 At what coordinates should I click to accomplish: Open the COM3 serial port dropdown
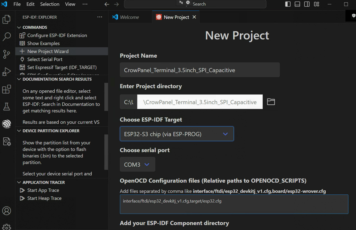click(x=137, y=165)
